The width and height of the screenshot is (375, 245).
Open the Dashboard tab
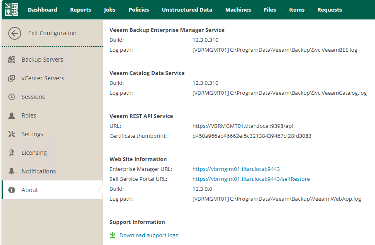pyautogui.click(x=42, y=10)
